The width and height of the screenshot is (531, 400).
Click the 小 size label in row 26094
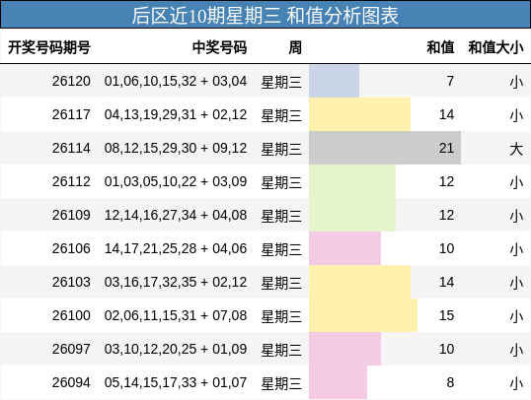coord(516,383)
